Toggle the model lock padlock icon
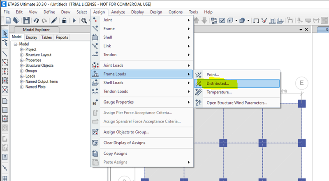 pyautogui.click(x=64, y=21)
